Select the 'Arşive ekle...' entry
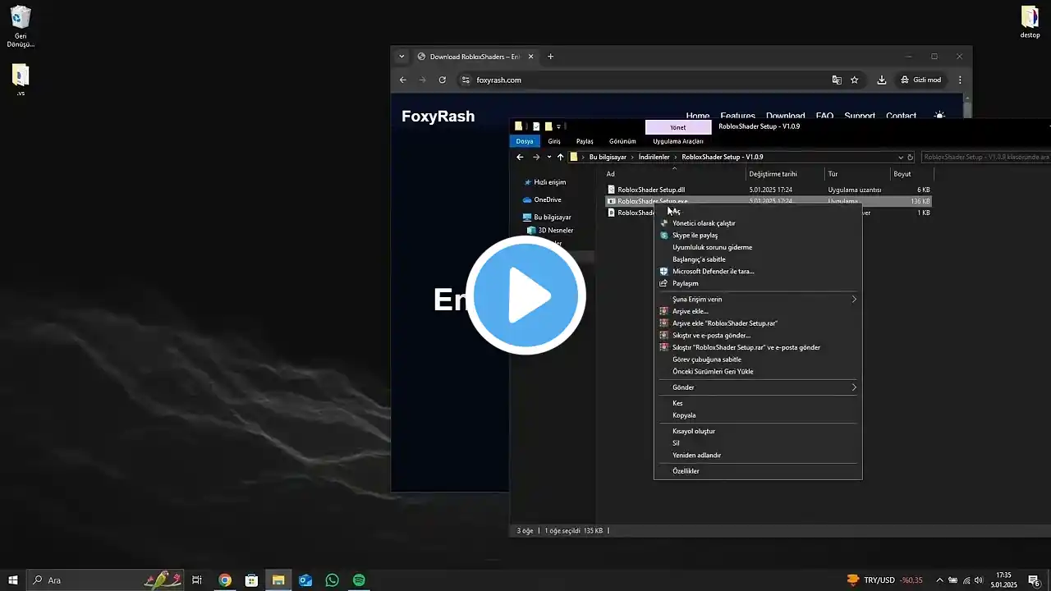This screenshot has height=591, width=1051. [x=690, y=311]
